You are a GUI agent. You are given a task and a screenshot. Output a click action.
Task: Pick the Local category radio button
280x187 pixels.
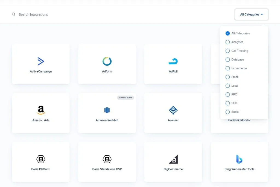point(227,86)
